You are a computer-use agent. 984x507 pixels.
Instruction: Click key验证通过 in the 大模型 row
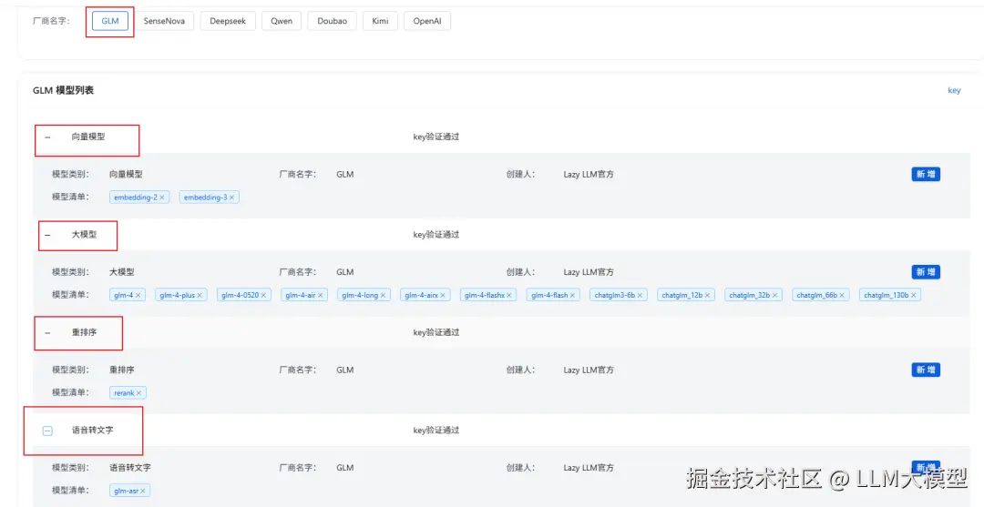(436, 235)
